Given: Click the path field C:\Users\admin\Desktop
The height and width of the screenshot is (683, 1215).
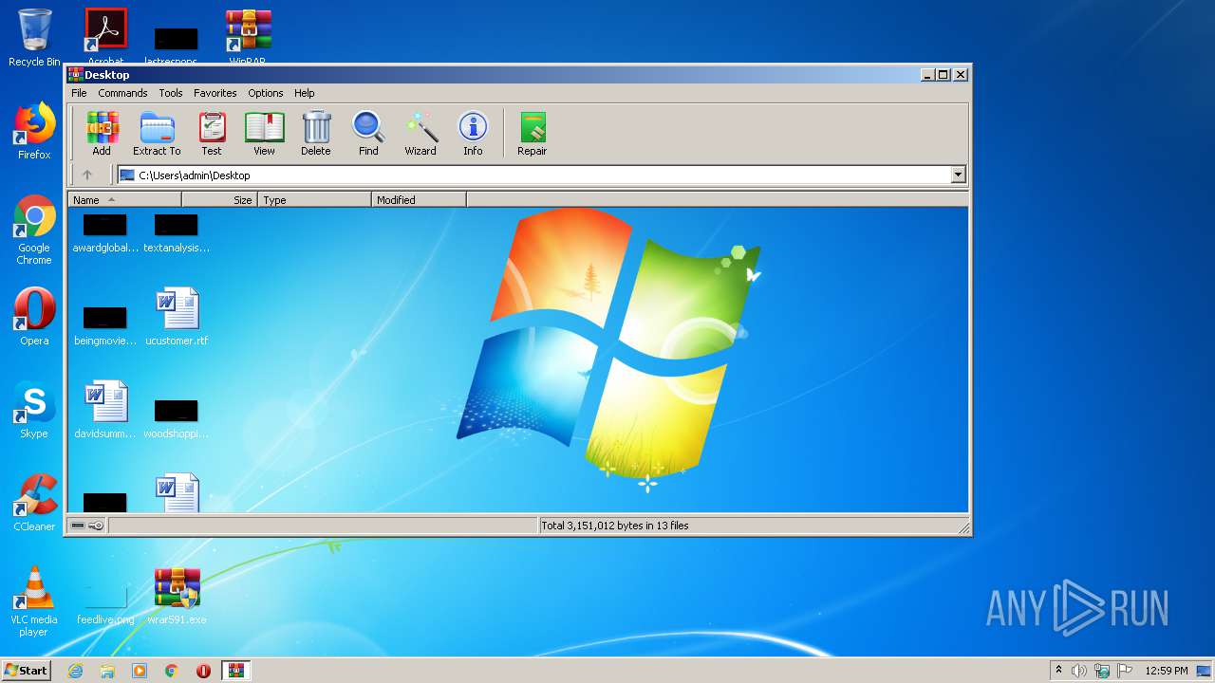Looking at the screenshot, I should tap(534, 175).
